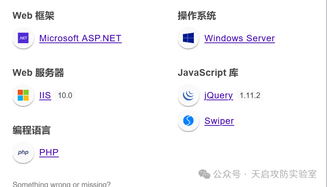Open the Windows Server link

point(239,38)
